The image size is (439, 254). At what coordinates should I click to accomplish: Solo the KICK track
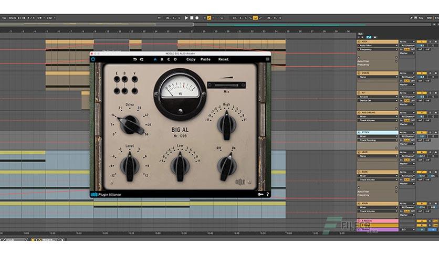430,41
